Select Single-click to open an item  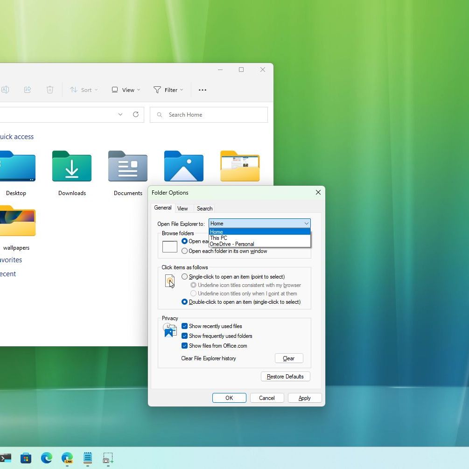pyautogui.click(x=185, y=277)
